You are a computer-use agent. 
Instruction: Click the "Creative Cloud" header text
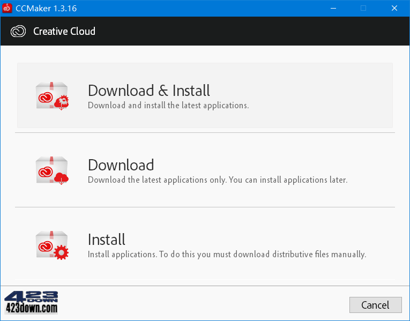pyautogui.click(x=64, y=31)
